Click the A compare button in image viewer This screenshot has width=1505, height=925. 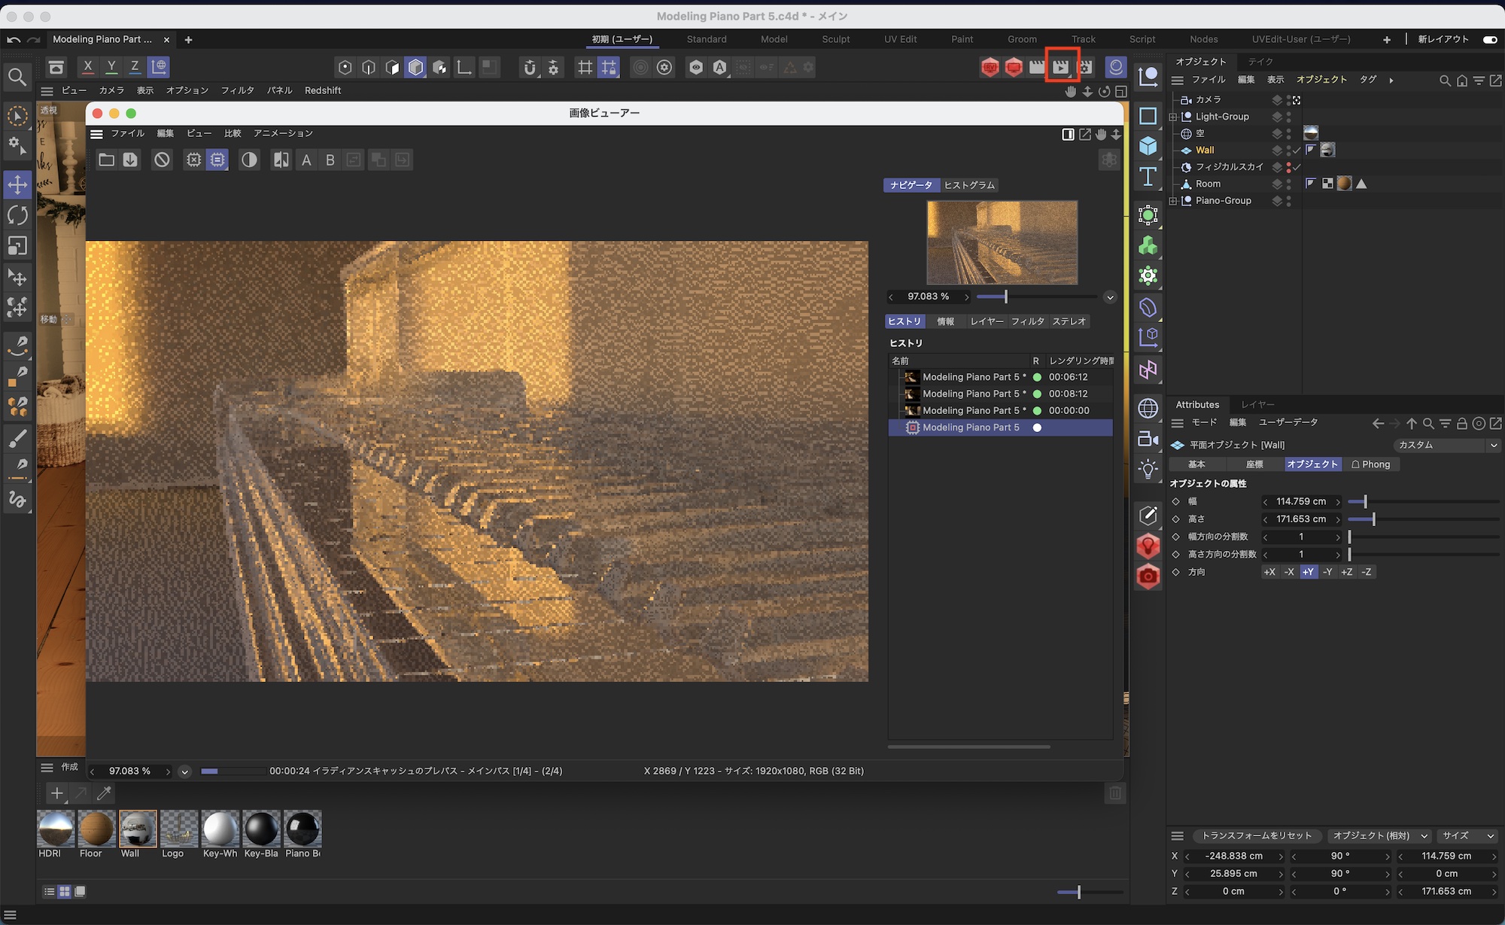click(x=306, y=160)
